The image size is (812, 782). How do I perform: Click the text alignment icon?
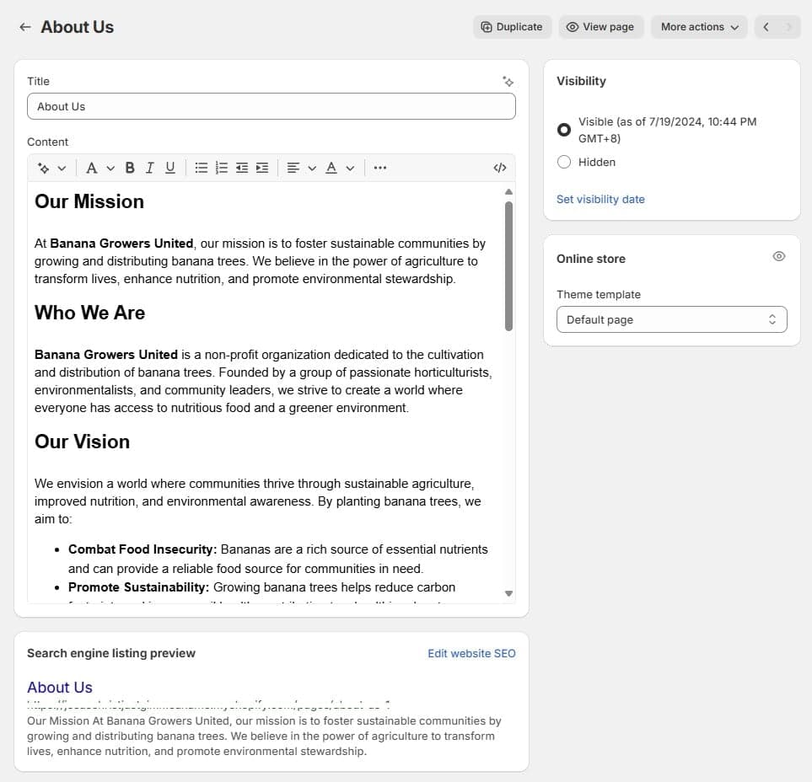tap(293, 168)
